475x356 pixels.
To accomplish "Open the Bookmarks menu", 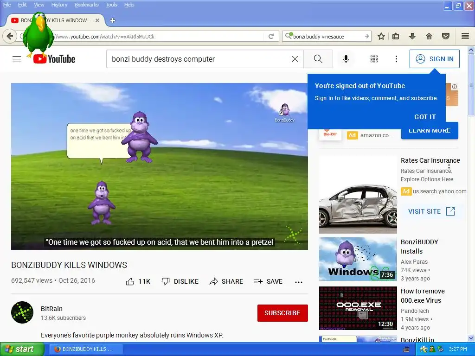I will coord(86,5).
